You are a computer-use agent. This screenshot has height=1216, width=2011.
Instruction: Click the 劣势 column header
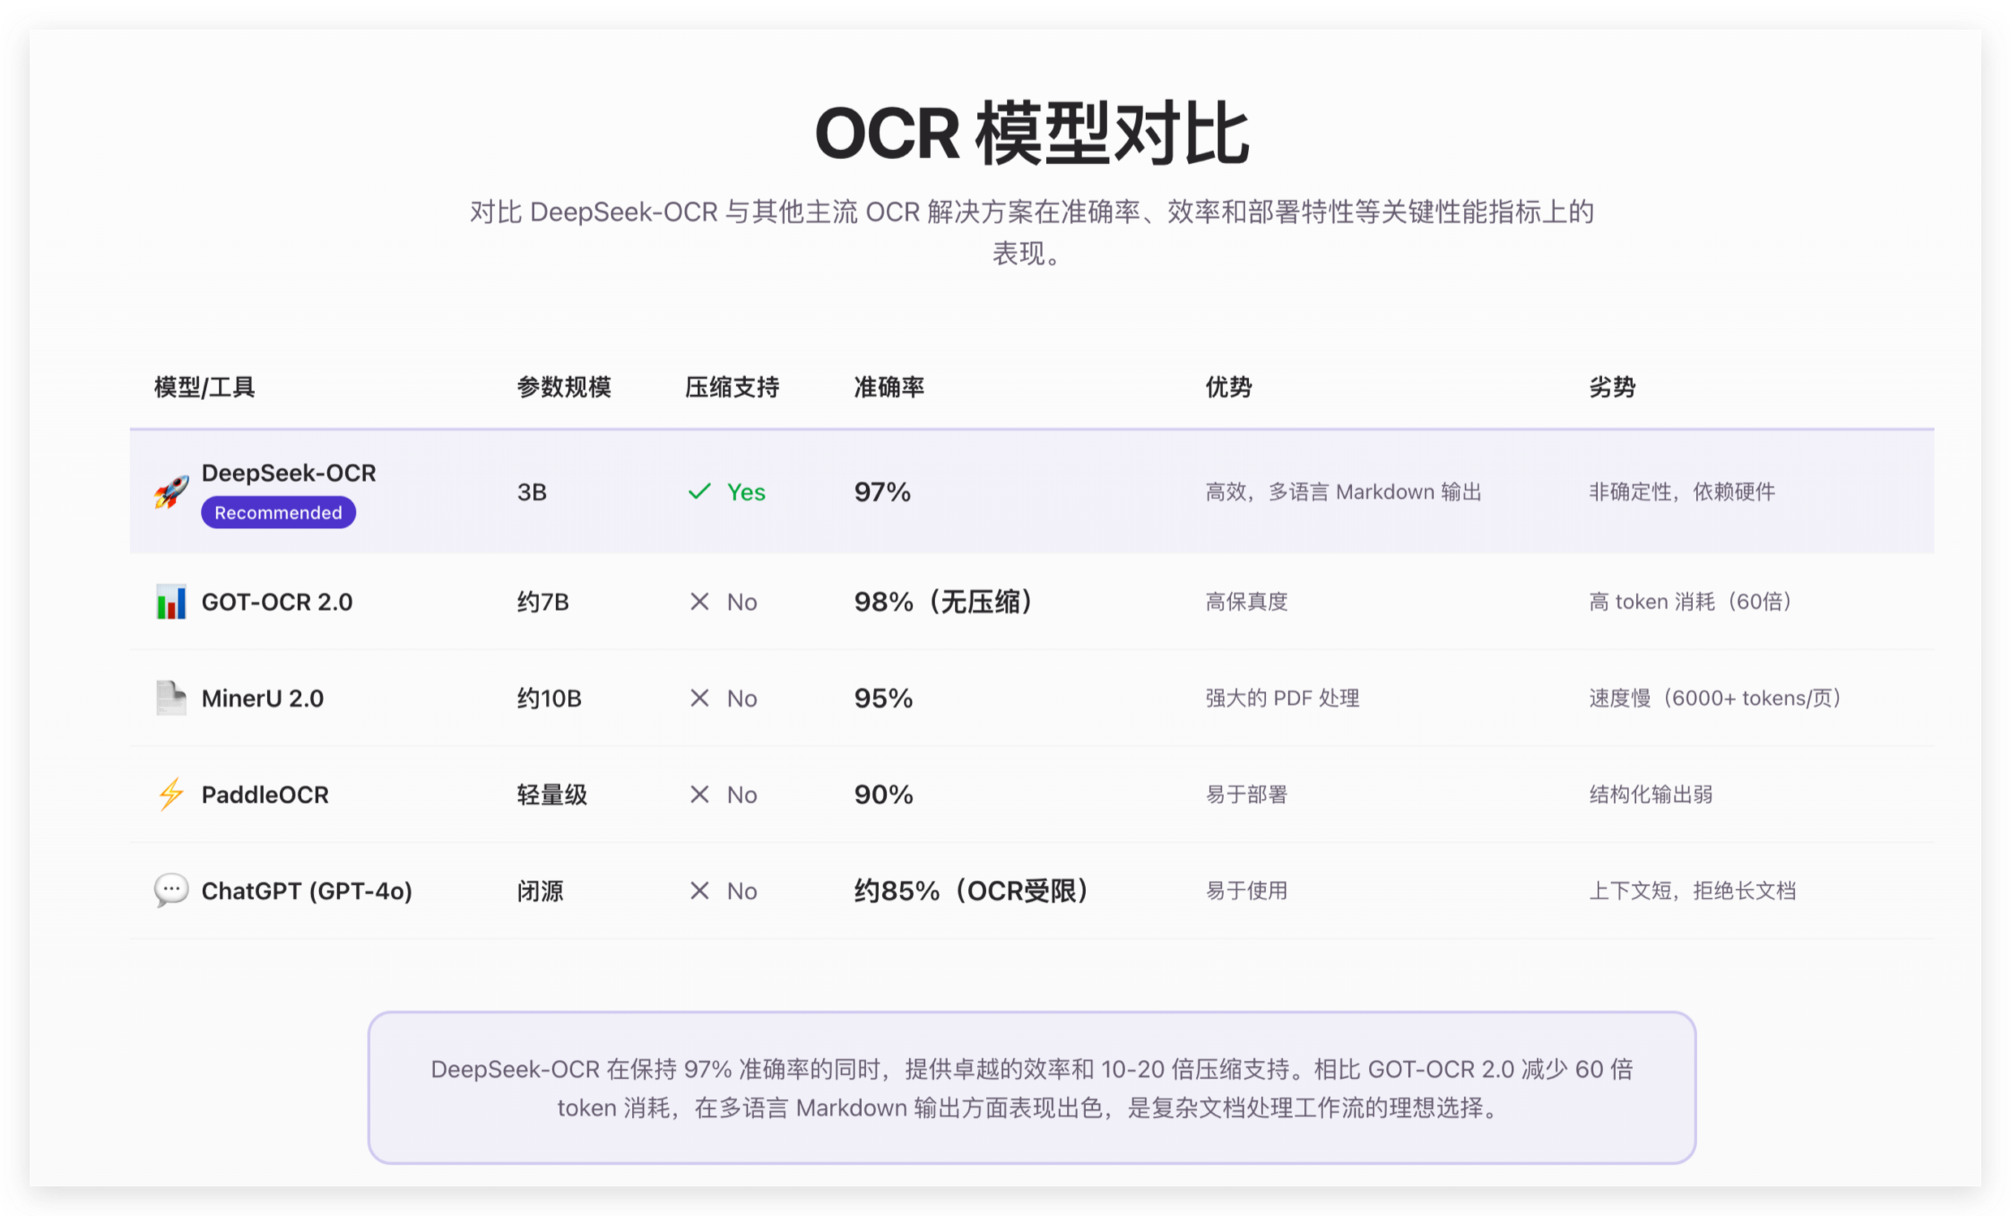tap(1612, 388)
